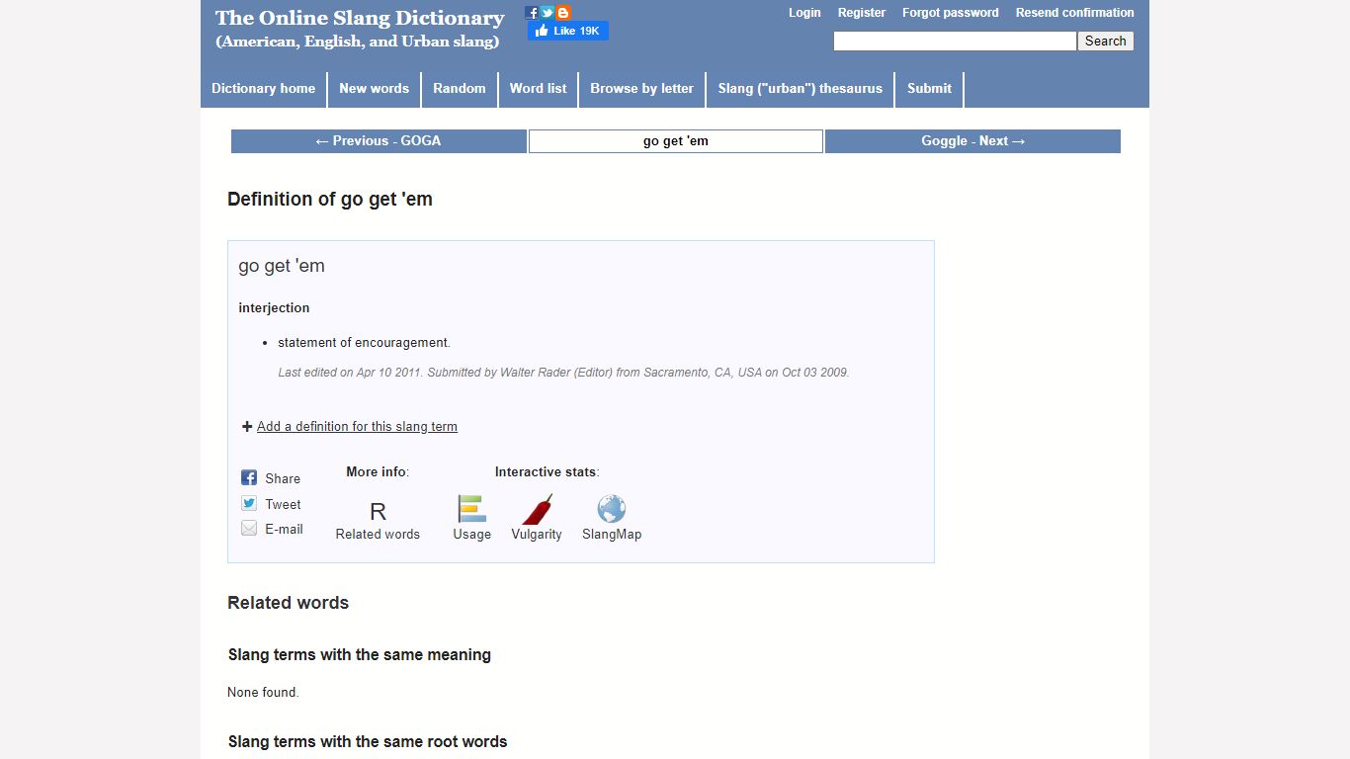Click the plus icon beside Add a definition
1350x759 pixels.
click(247, 427)
